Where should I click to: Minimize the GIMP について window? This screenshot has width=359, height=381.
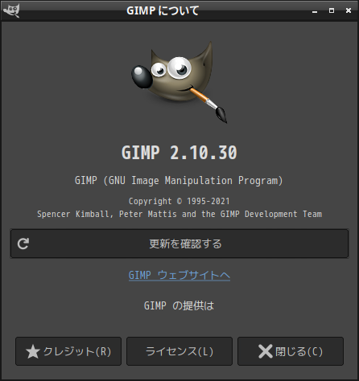pyautogui.click(x=315, y=11)
